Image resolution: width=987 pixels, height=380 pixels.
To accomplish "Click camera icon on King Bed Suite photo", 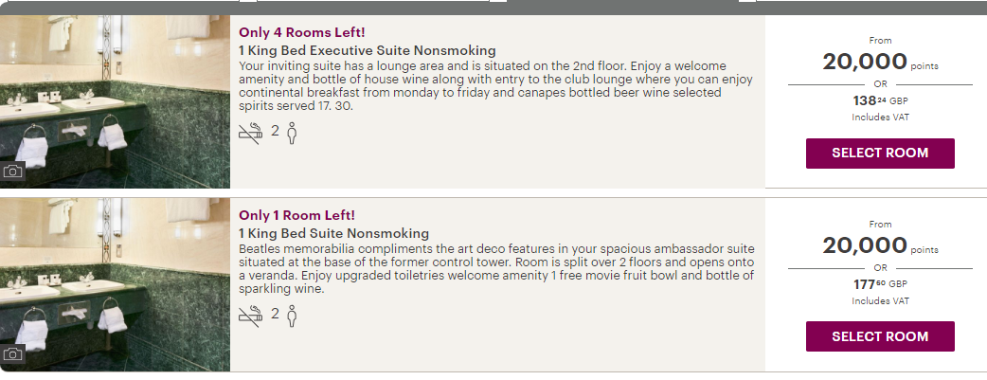I will tap(13, 355).
